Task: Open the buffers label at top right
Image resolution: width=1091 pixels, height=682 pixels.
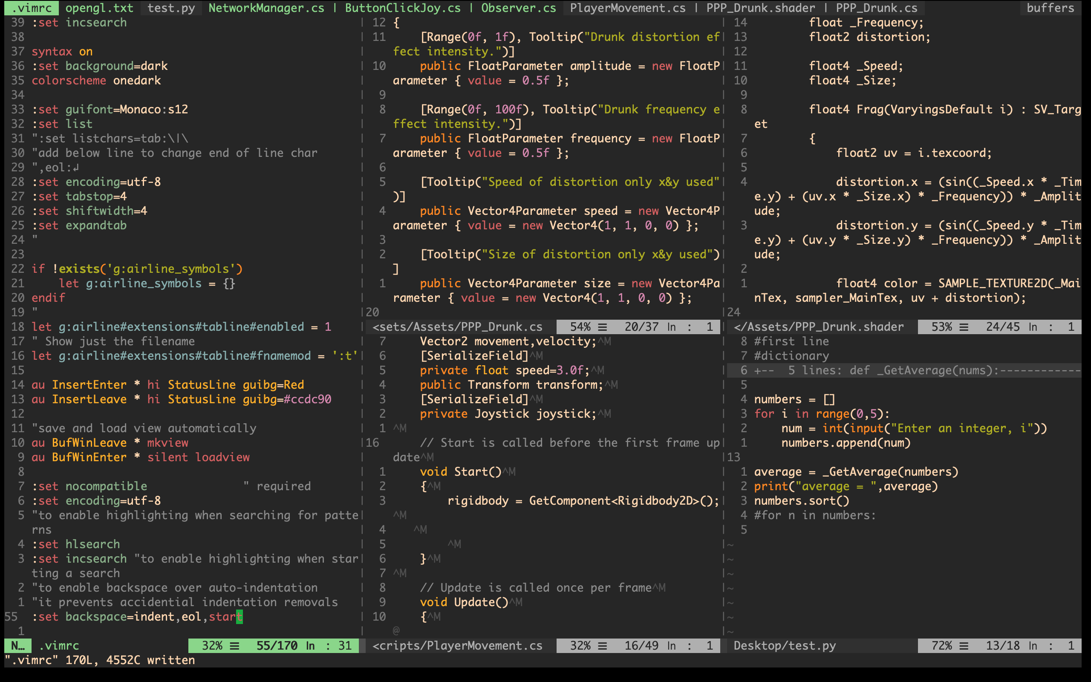Action: (x=1050, y=8)
